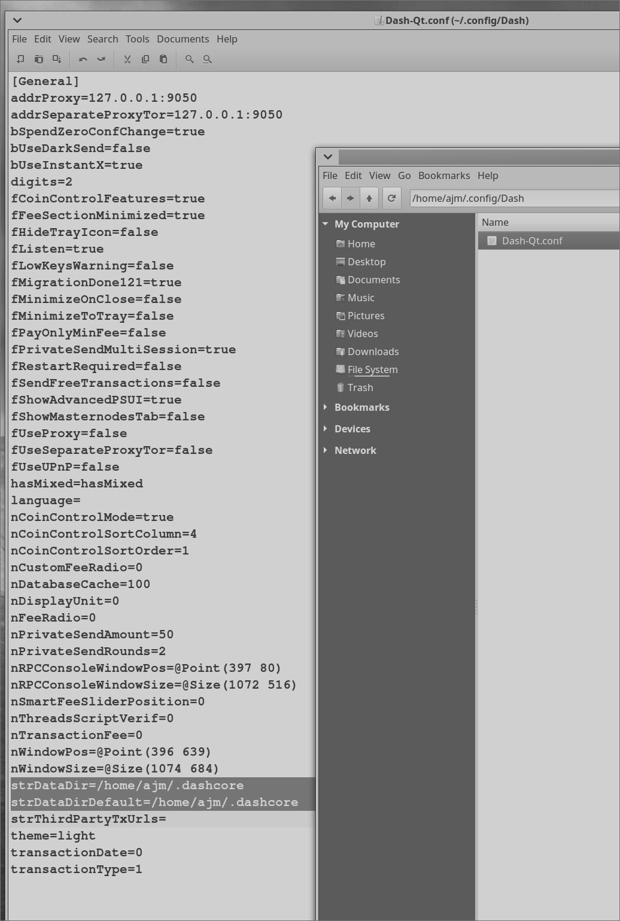Click the sidebar pane divider handle
Viewport: 620px width, 921px height.
pyautogui.click(x=476, y=607)
